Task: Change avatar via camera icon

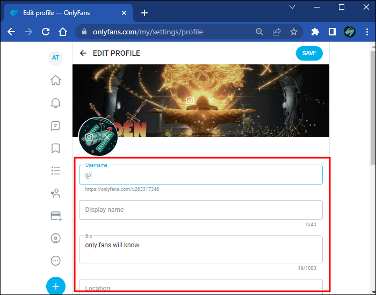Action: (89, 137)
